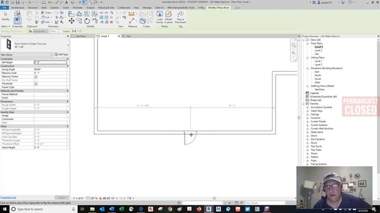Click Windows search box

pyautogui.click(x=43, y=209)
